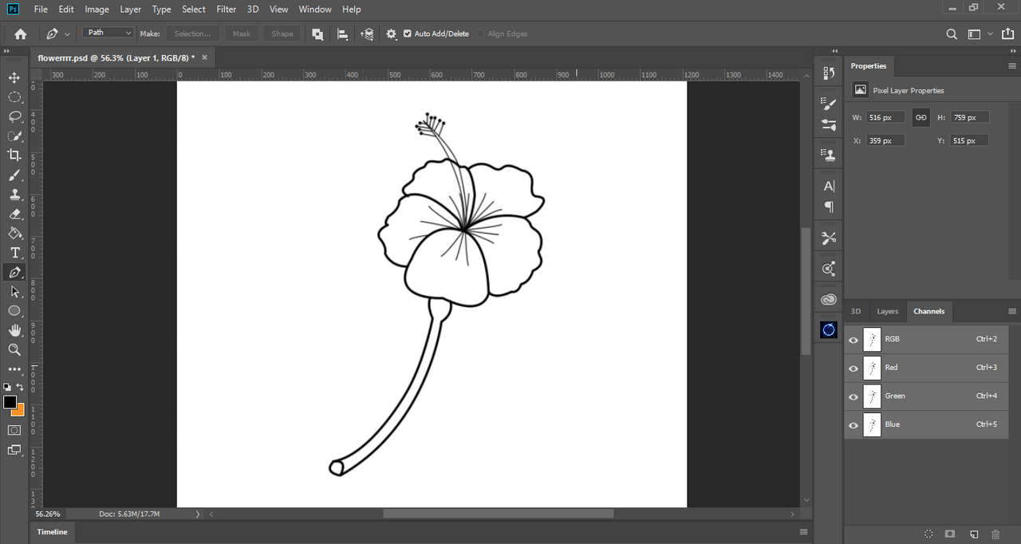Open Path arrangement icon

[x=367, y=34]
